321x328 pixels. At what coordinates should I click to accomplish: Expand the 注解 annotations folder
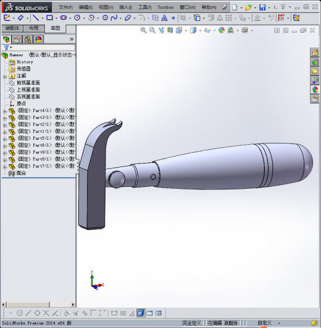5,77
